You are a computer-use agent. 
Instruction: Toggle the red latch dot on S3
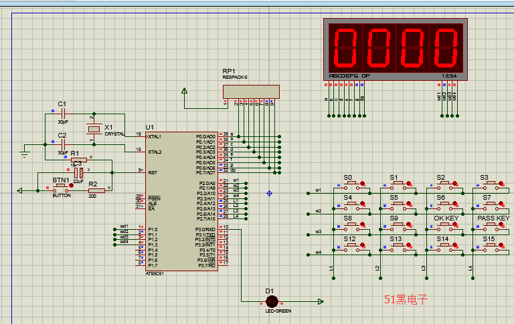click(501, 183)
